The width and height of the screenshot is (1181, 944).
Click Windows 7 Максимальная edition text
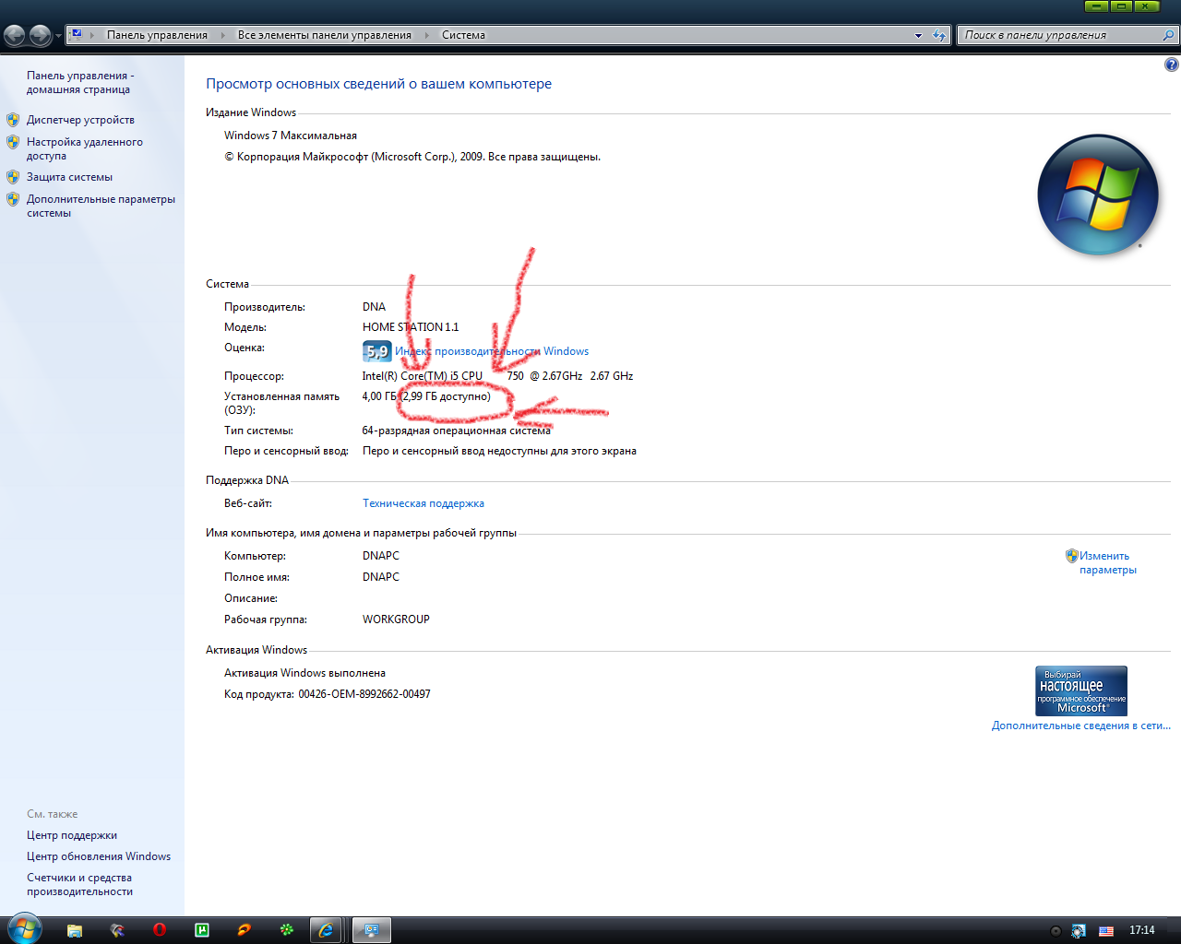pos(291,136)
